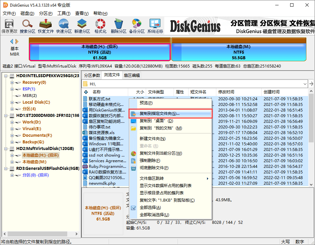Collapse the HD0 INTELSSDPEKKW256G8 disk node
The width and height of the screenshot is (315, 245).
(x=6, y=76)
